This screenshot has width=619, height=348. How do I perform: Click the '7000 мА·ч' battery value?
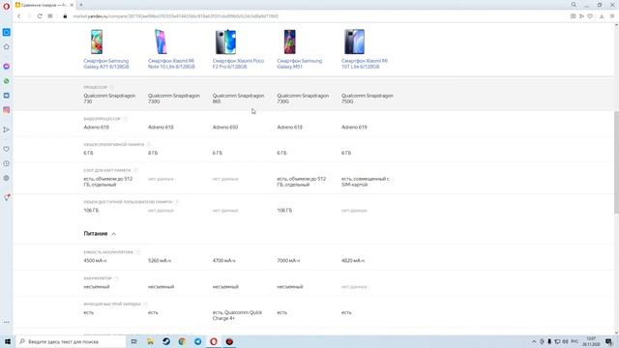pyautogui.click(x=288, y=260)
